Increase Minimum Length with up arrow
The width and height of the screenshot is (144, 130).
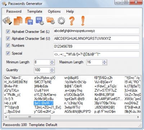click(52, 61)
